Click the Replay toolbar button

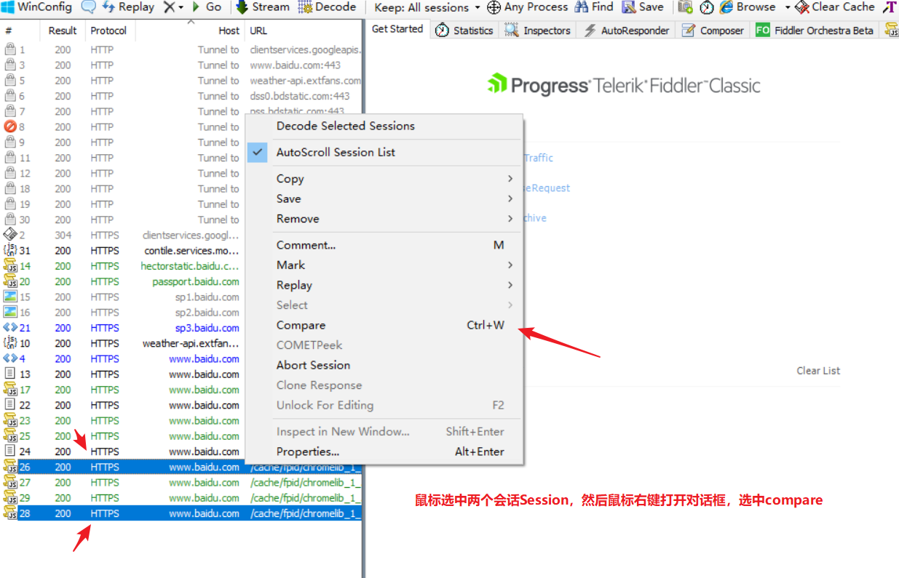(128, 7)
